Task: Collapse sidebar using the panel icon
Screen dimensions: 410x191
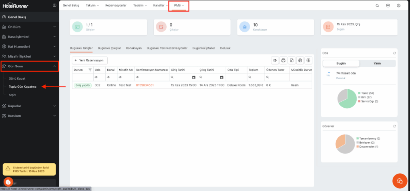Action: point(54,6)
